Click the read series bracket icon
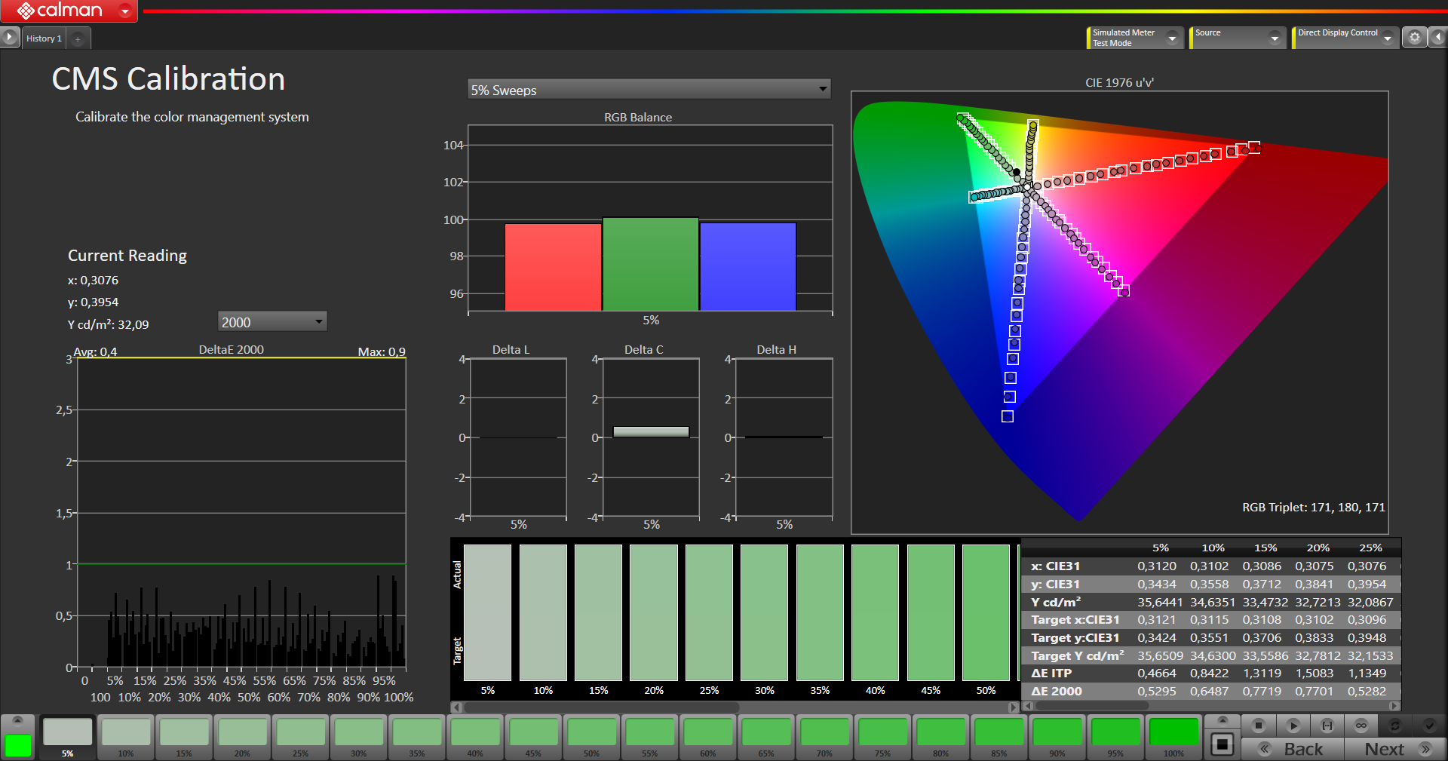The image size is (1448, 761). point(1327,726)
